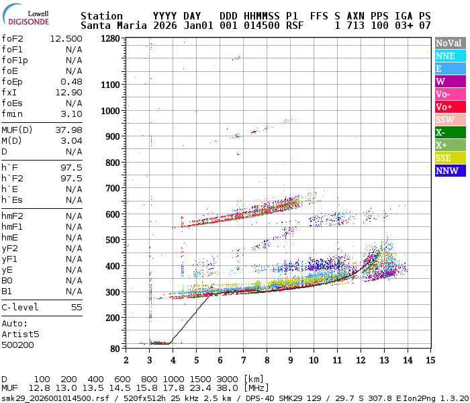Click the foEp value 0.48
This screenshot has width=470, height=403.
tap(71, 82)
